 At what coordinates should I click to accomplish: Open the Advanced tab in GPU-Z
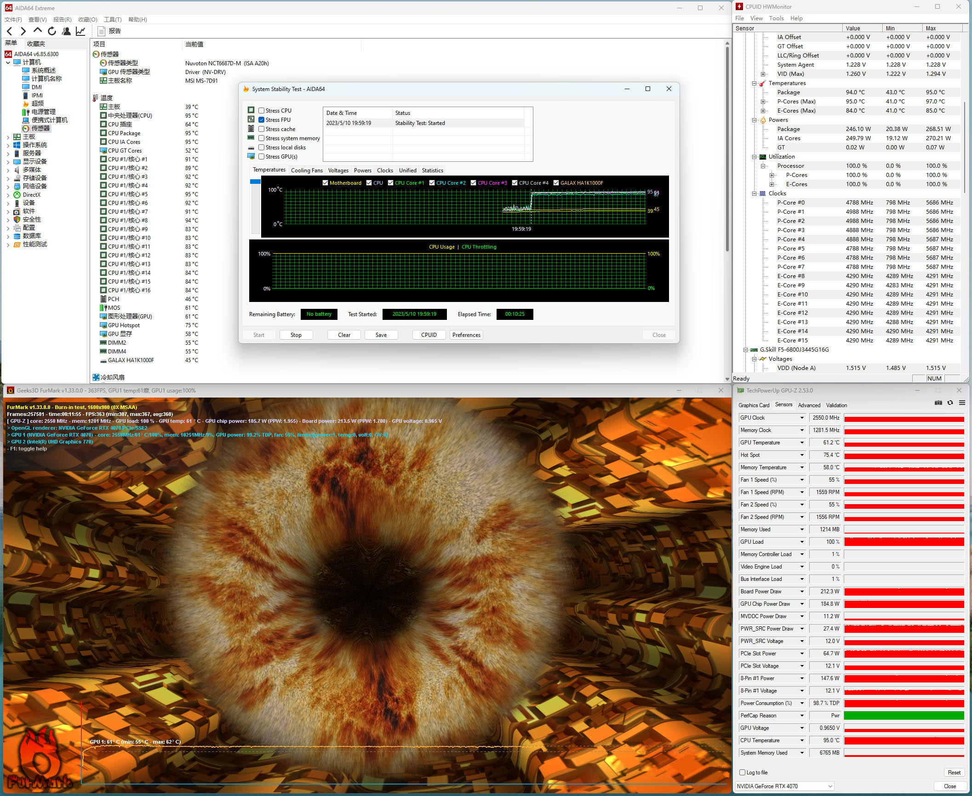click(809, 405)
